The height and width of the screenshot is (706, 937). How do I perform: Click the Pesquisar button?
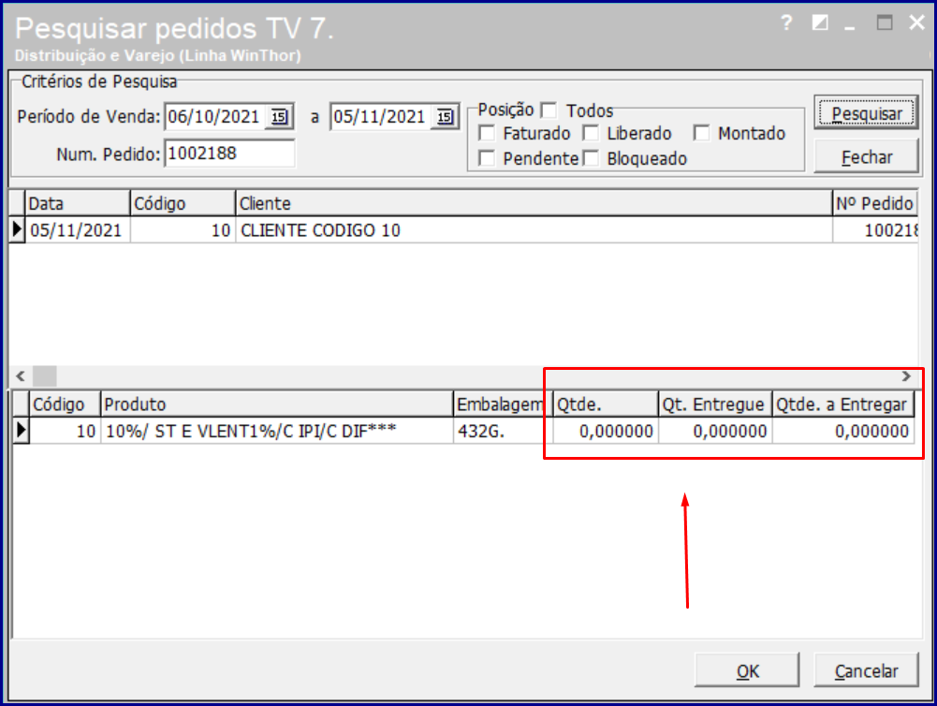click(x=867, y=113)
